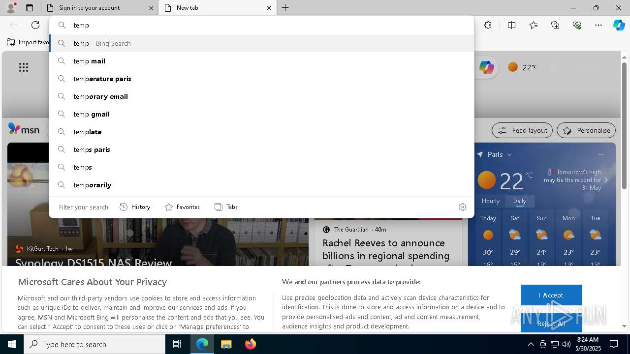Open Browser essentials heart icon
Screen dimensions: 630x354
577,25
